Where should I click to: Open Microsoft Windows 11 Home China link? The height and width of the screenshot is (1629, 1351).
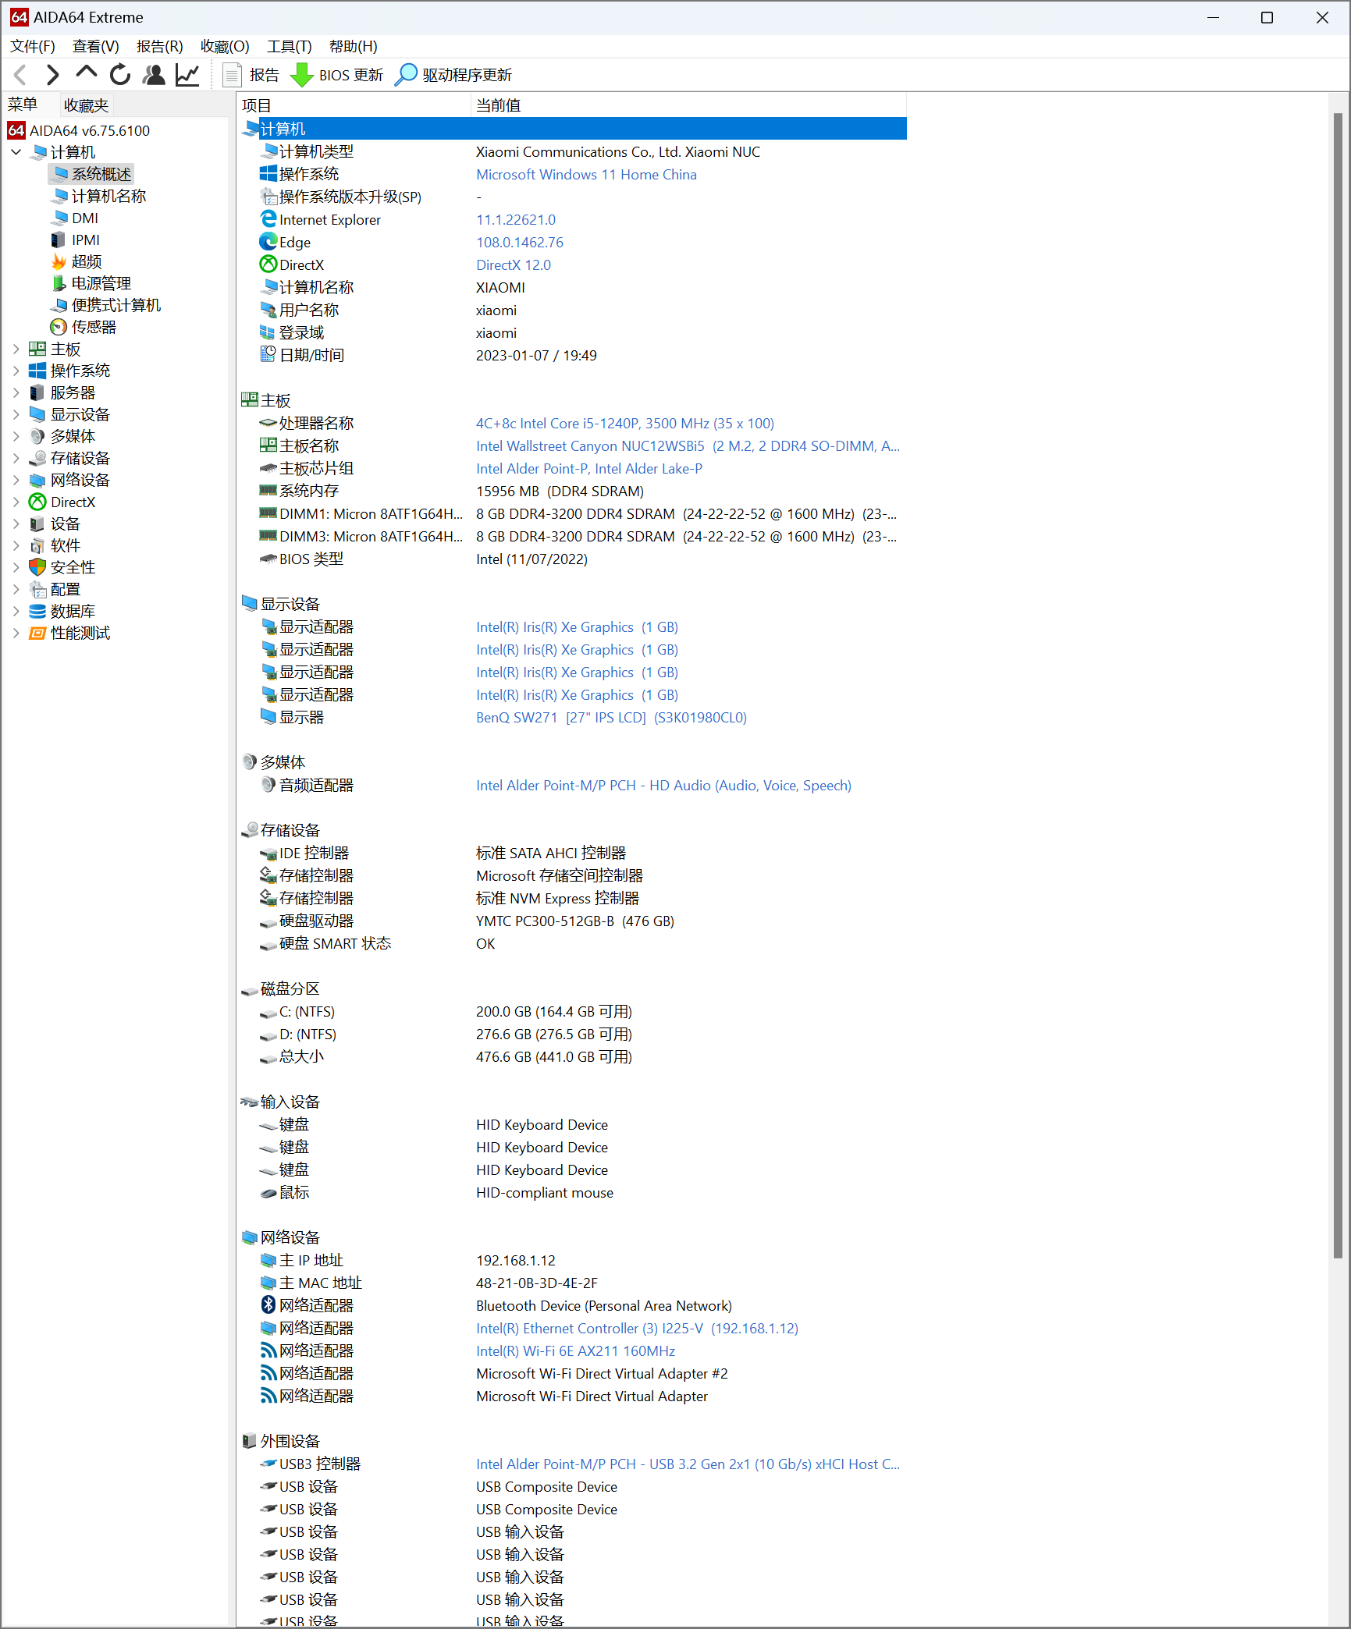[x=586, y=175]
